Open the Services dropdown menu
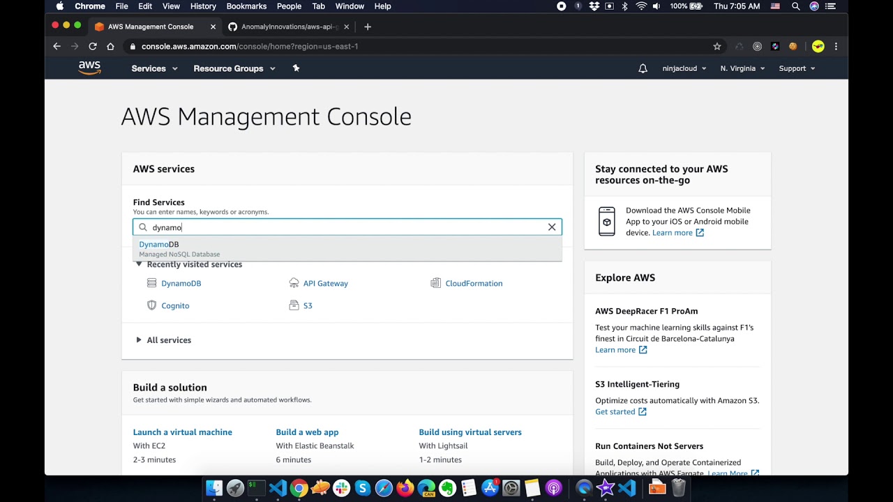This screenshot has height=502, width=893. [154, 68]
